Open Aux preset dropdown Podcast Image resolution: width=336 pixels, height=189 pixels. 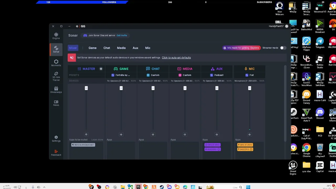pyautogui.click(x=217, y=75)
